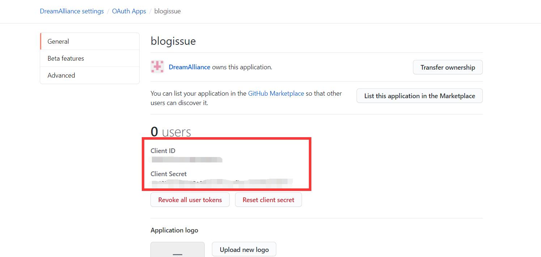Image resolution: width=541 pixels, height=257 pixels.
Task: Click the blogissue page heading
Action: point(173,41)
